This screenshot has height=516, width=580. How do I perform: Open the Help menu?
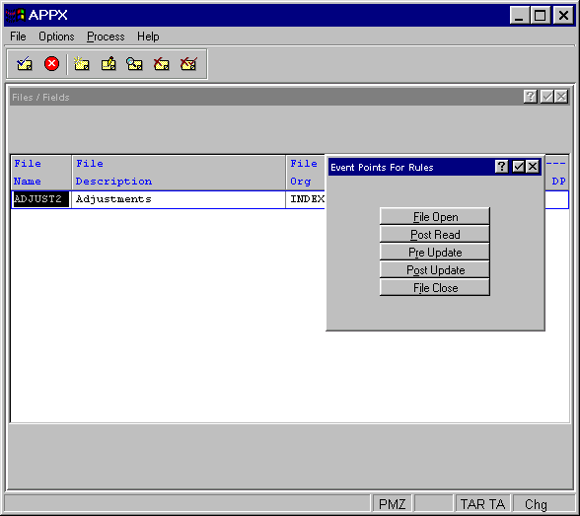[x=148, y=37]
